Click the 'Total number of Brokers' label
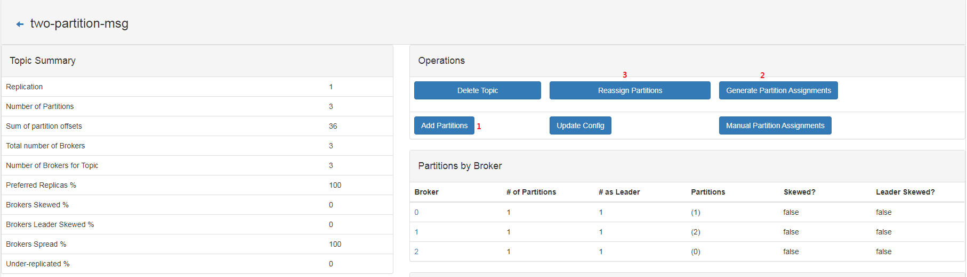 (x=45, y=146)
